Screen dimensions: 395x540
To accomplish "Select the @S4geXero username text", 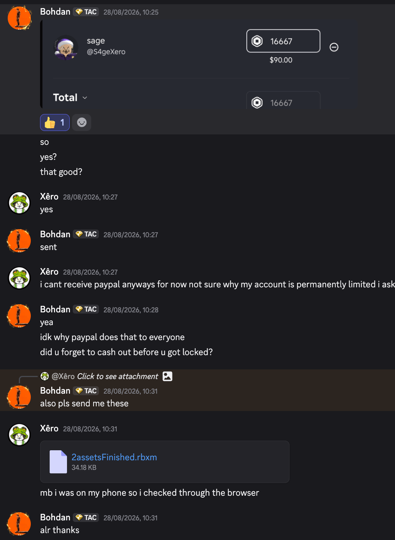I will (106, 52).
